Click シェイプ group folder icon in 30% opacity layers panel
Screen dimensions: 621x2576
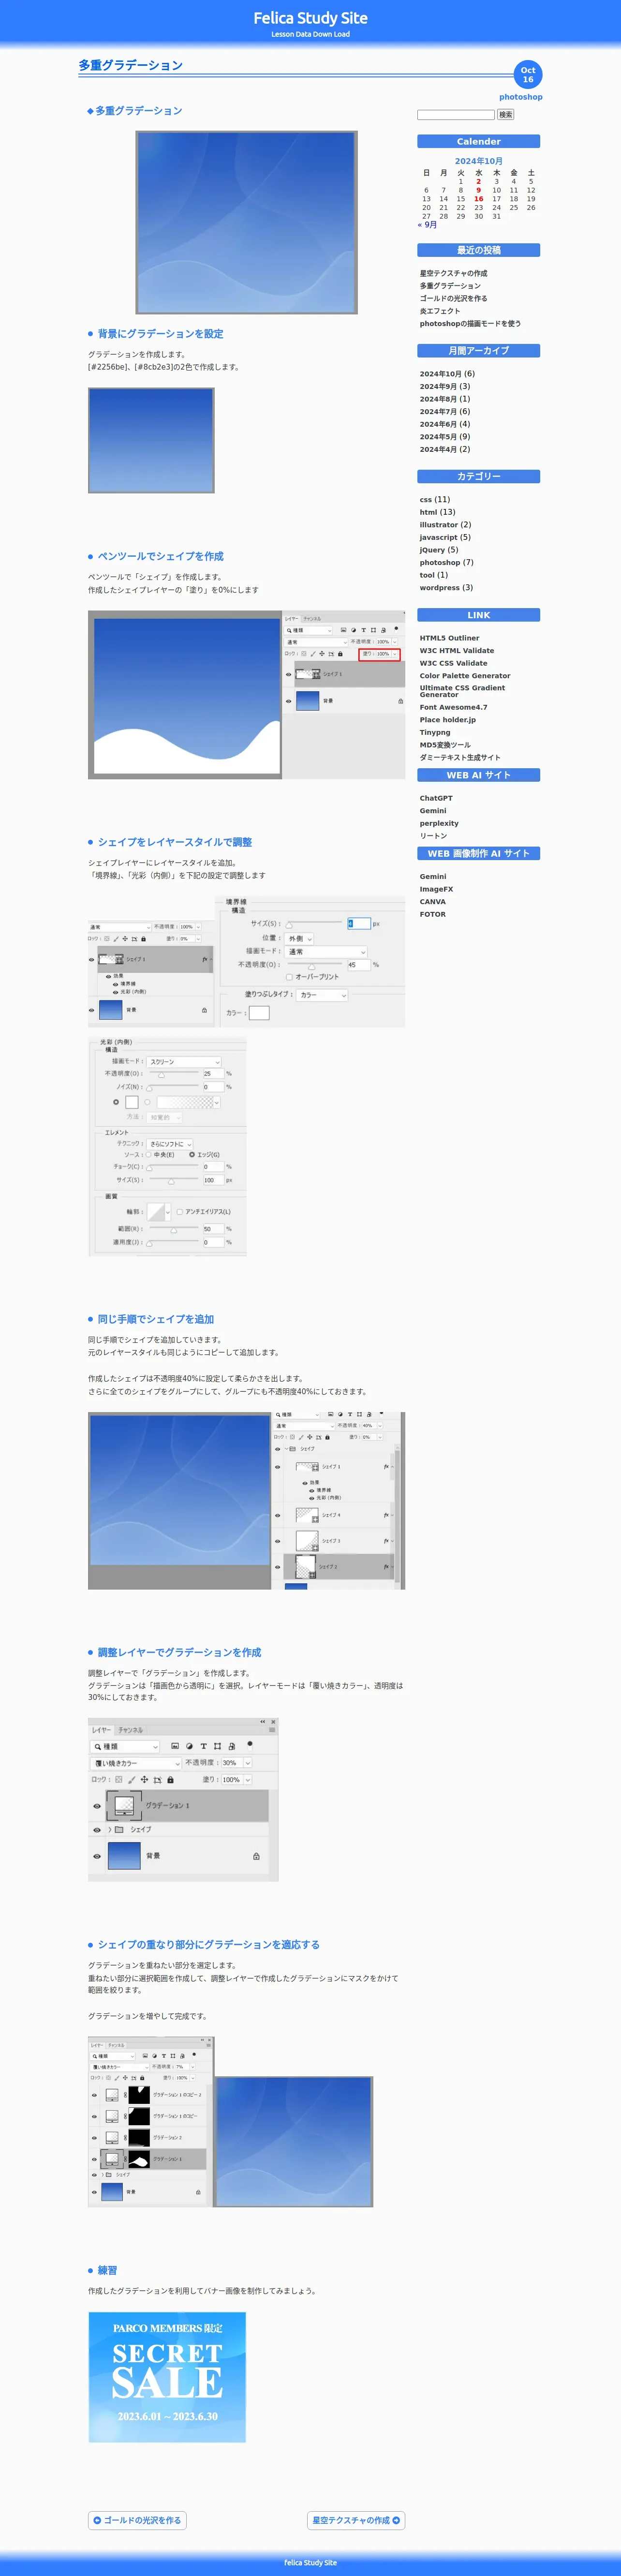tap(119, 1829)
